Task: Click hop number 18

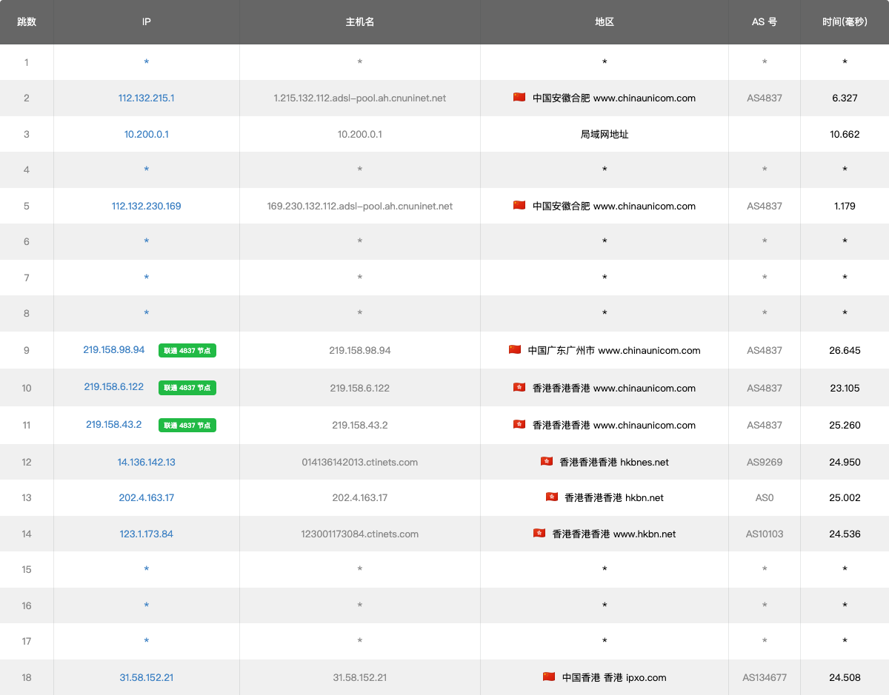Action: pos(27,677)
